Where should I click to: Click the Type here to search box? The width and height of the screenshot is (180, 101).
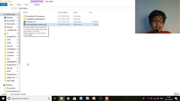[x=29, y=98]
